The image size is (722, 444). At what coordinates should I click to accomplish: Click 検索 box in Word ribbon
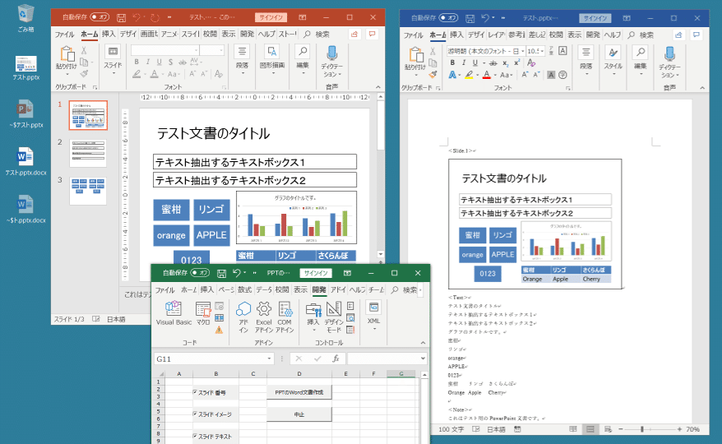pyautogui.click(x=641, y=35)
